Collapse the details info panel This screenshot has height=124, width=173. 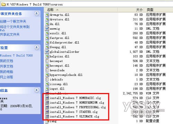click(37, 90)
